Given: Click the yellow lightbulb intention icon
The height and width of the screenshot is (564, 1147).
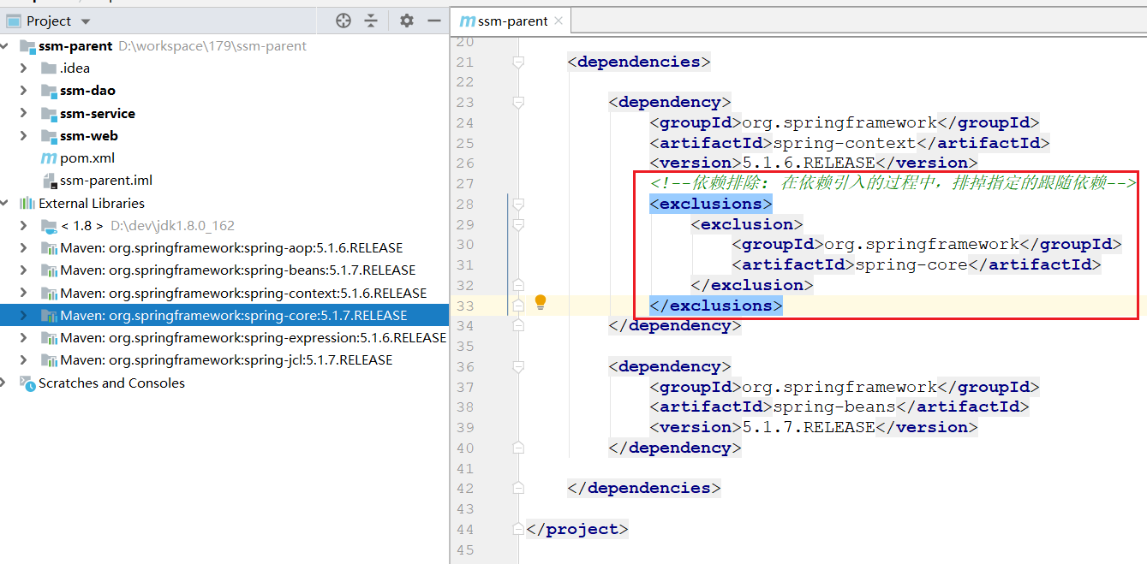Looking at the screenshot, I should pyautogui.click(x=541, y=302).
